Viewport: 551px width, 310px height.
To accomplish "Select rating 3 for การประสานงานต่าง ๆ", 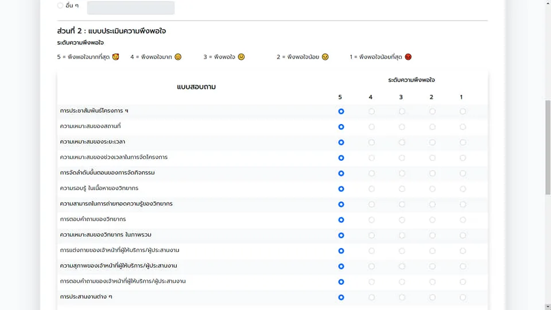I will click(x=402, y=297).
